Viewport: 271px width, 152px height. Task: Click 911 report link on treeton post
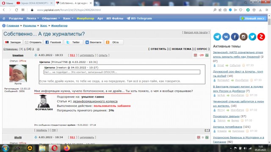72,55
